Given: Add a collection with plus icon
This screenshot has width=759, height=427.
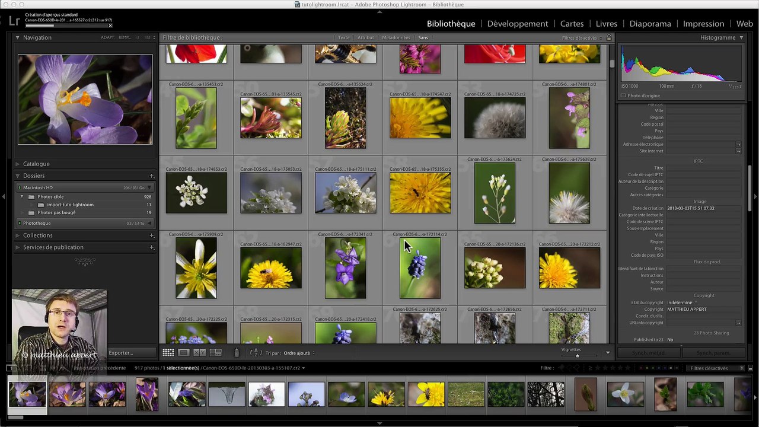Looking at the screenshot, I should [152, 235].
